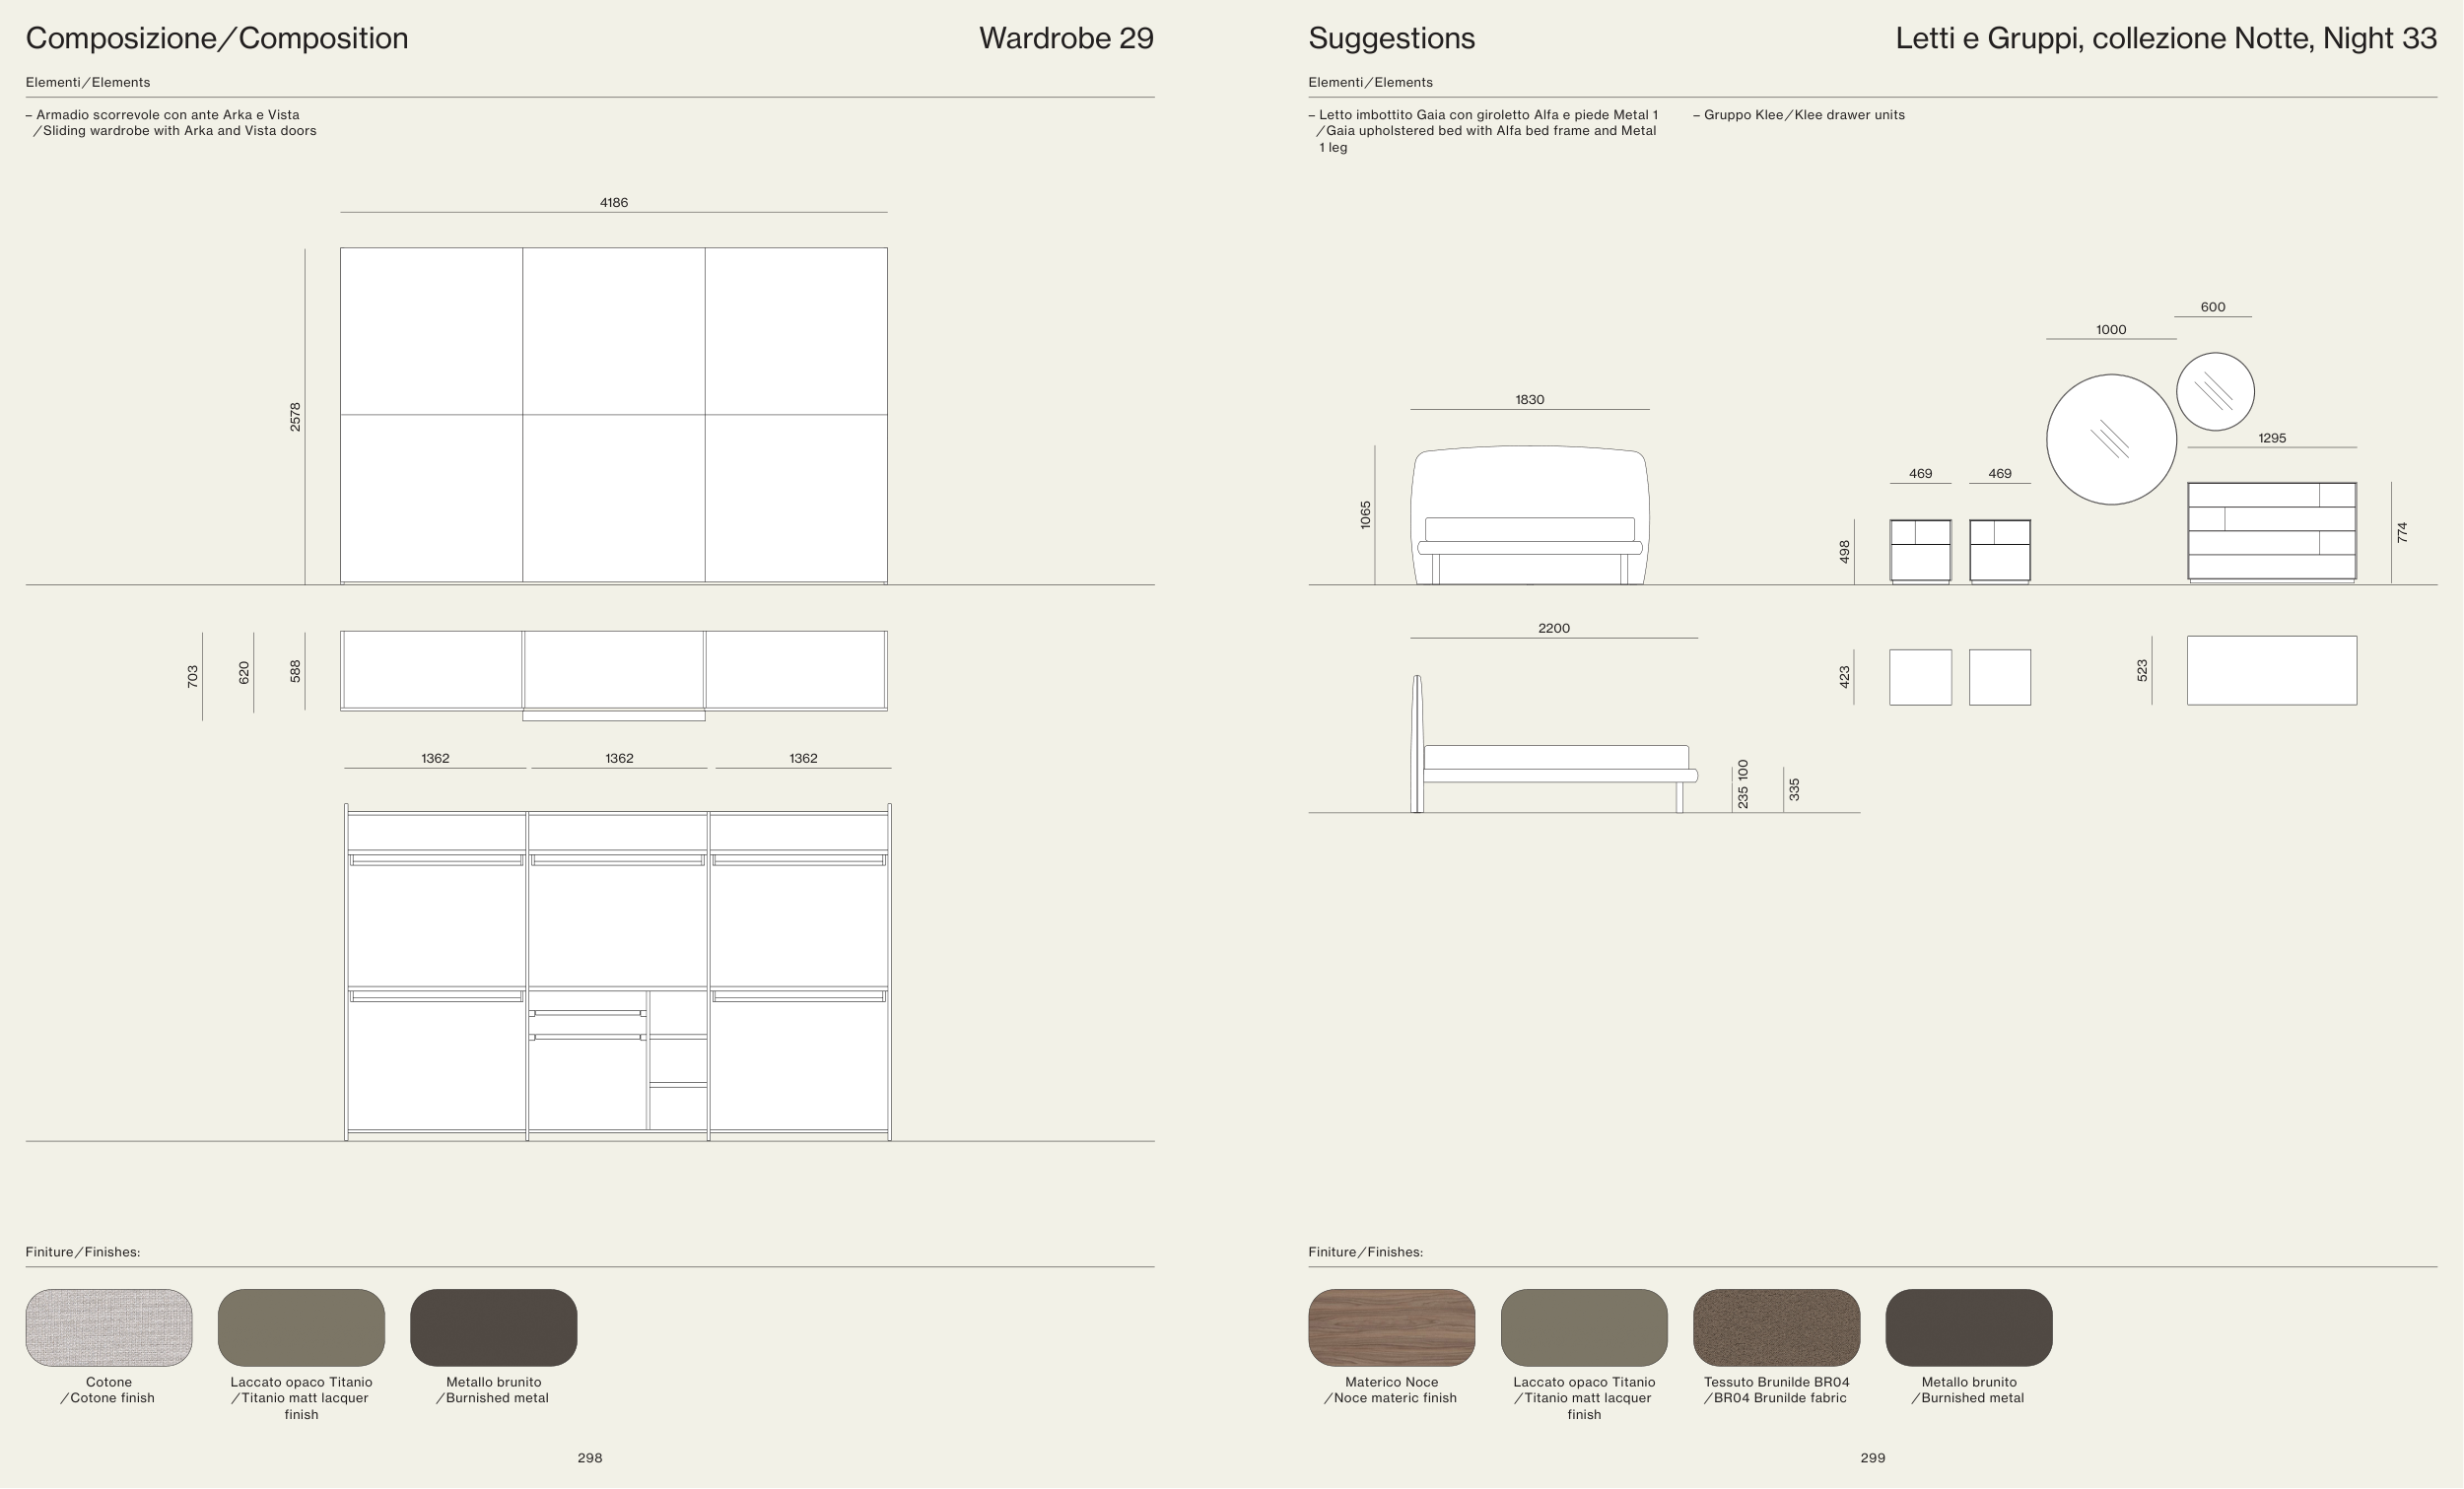Select the Titanio matt lacquer swatch on left page
Viewport: 2464px width, 1489px height.
(301, 1327)
